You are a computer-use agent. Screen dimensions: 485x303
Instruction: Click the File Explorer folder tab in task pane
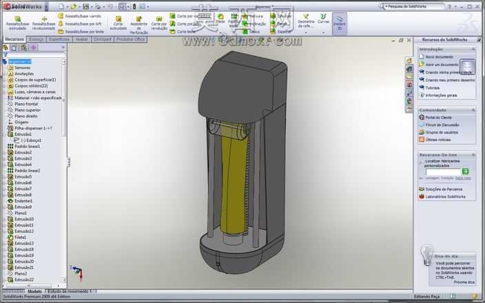[409, 76]
